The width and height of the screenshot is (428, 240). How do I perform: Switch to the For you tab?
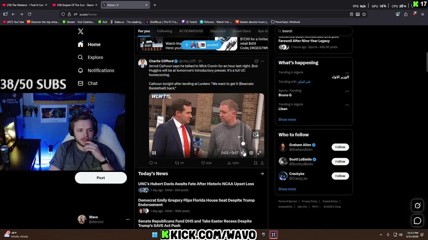(144, 31)
